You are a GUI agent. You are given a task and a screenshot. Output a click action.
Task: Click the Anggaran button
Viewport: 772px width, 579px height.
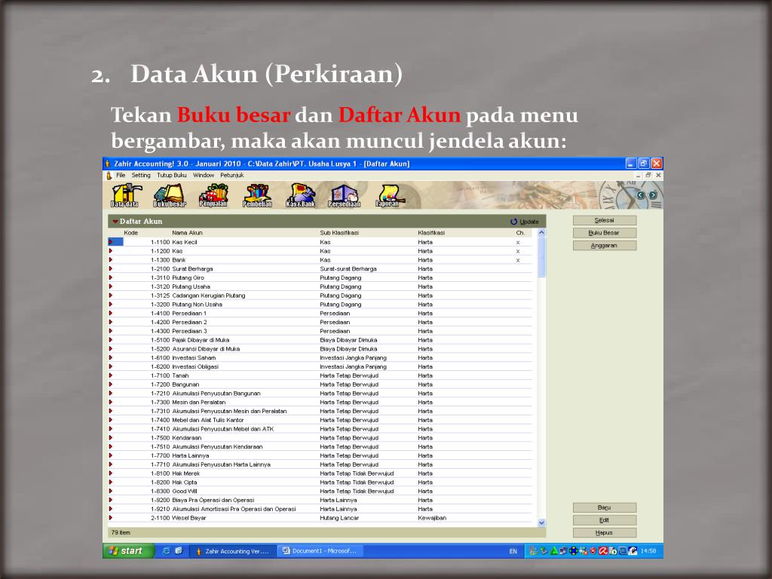pos(605,245)
